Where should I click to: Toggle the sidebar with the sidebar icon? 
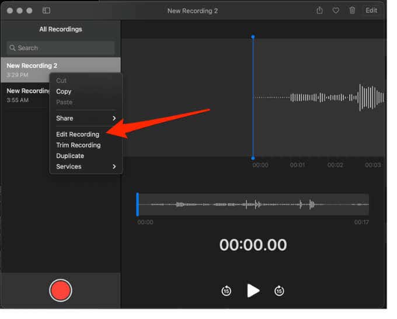[x=47, y=11]
